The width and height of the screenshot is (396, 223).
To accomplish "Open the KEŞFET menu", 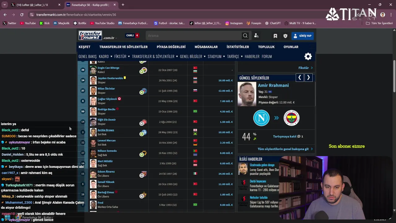I will click(84, 47).
